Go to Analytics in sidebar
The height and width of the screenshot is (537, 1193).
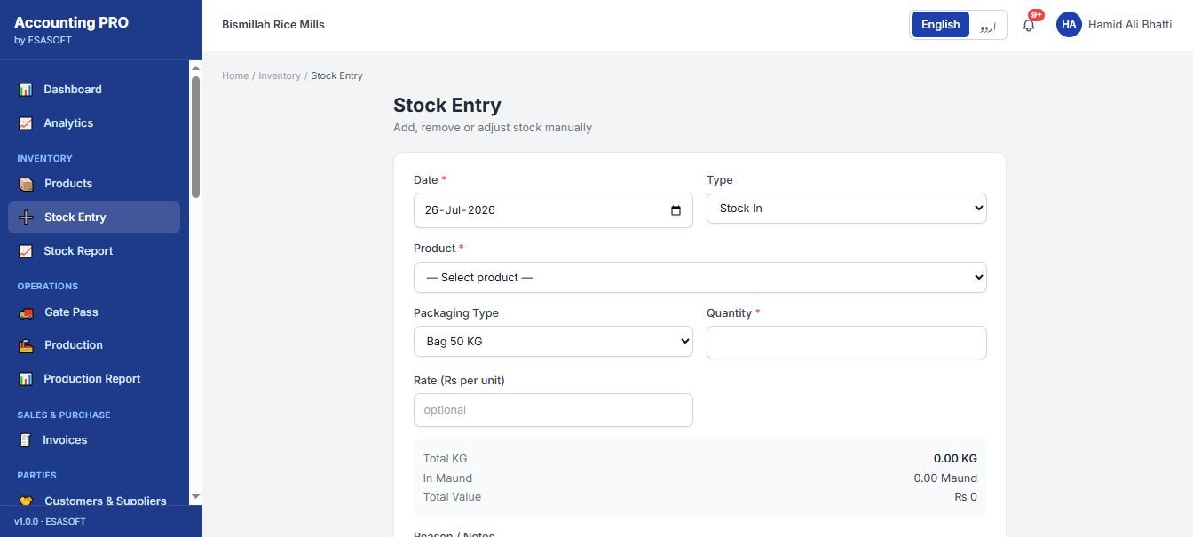tap(94, 123)
